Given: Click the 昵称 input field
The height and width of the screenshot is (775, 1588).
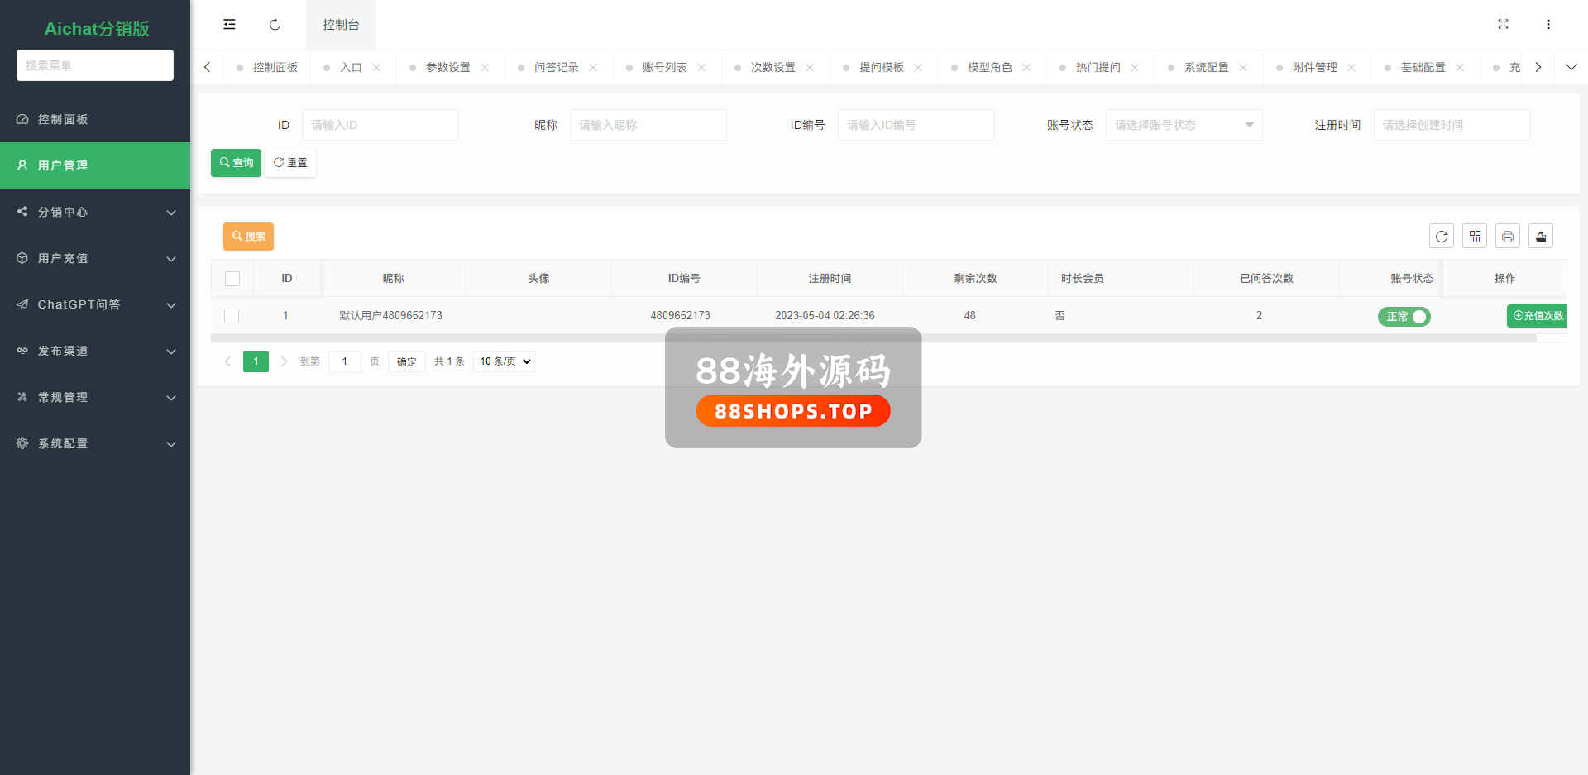Looking at the screenshot, I should click(648, 125).
